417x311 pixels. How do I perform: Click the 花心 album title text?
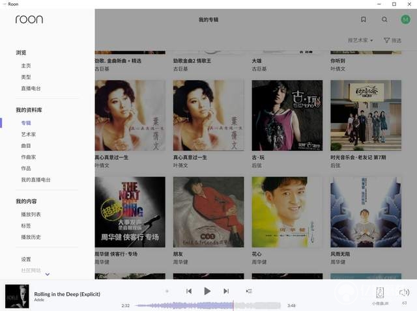257,254
